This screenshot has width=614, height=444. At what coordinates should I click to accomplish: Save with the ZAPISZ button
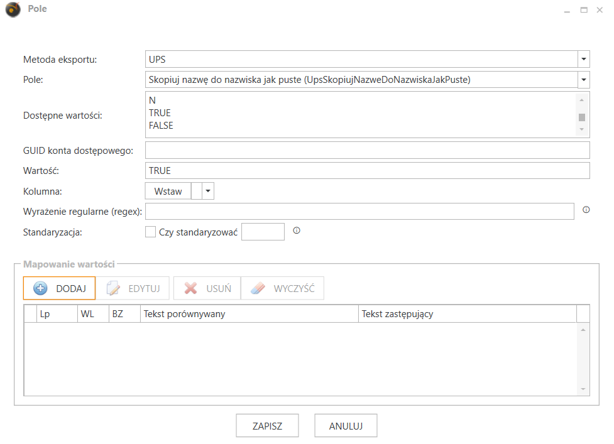[x=268, y=426]
